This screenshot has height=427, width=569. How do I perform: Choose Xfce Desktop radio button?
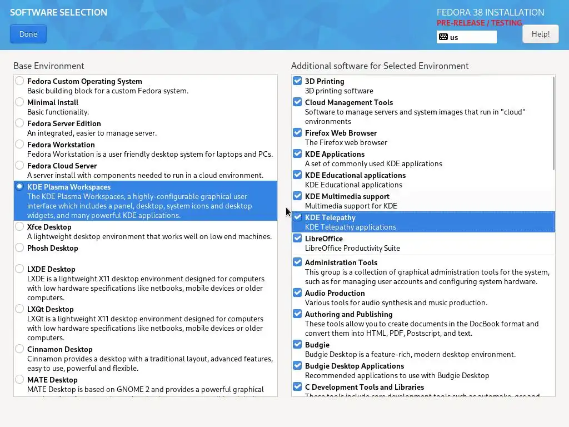[x=19, y=227]
